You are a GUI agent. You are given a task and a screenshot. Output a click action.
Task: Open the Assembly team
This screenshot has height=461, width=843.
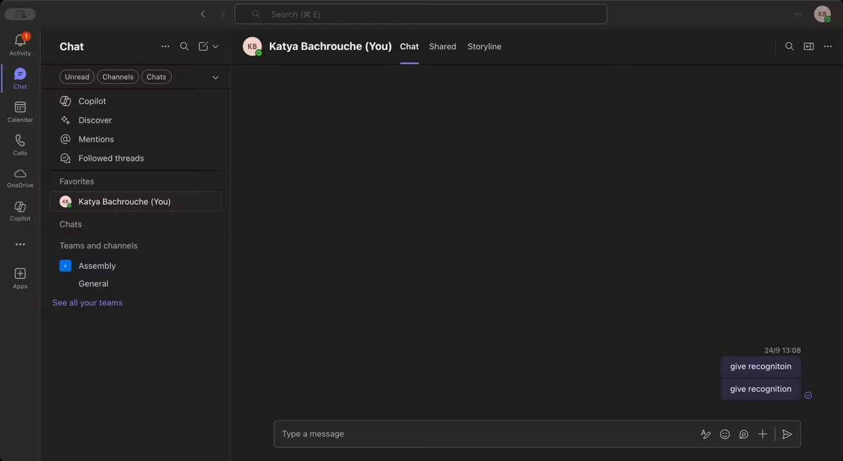[x=136, y=266]
